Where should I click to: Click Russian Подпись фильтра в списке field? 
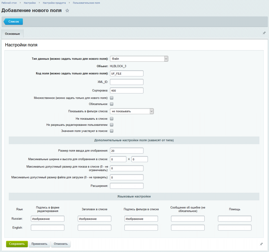coord(141,219)
